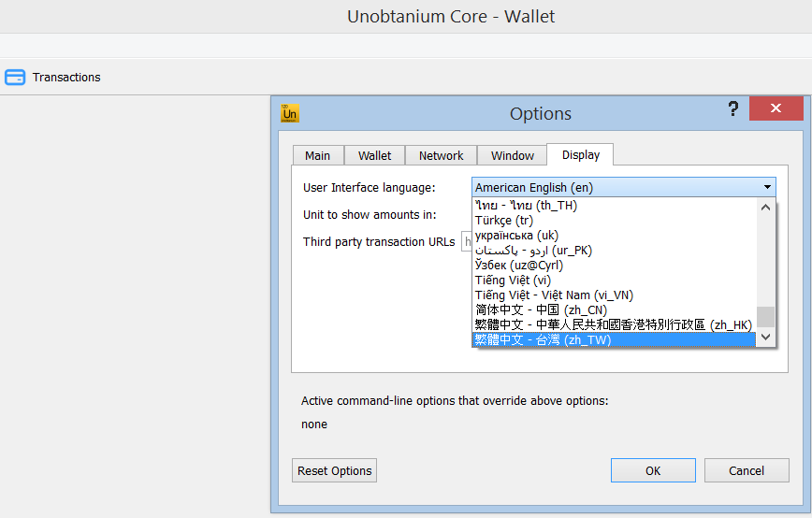The width and height of the screenshot is (812, 518).
Task: Choose Türkçe (tr) from language list
Action: (503, 221)
